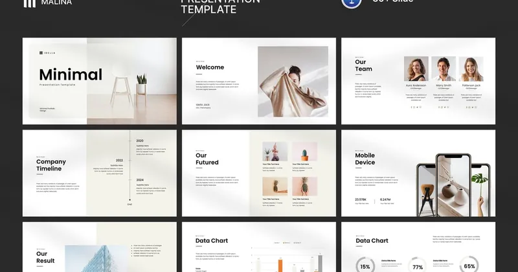Click the blue Keynote app icon
This screenshot has height=272, width=518.
(351, 3)
